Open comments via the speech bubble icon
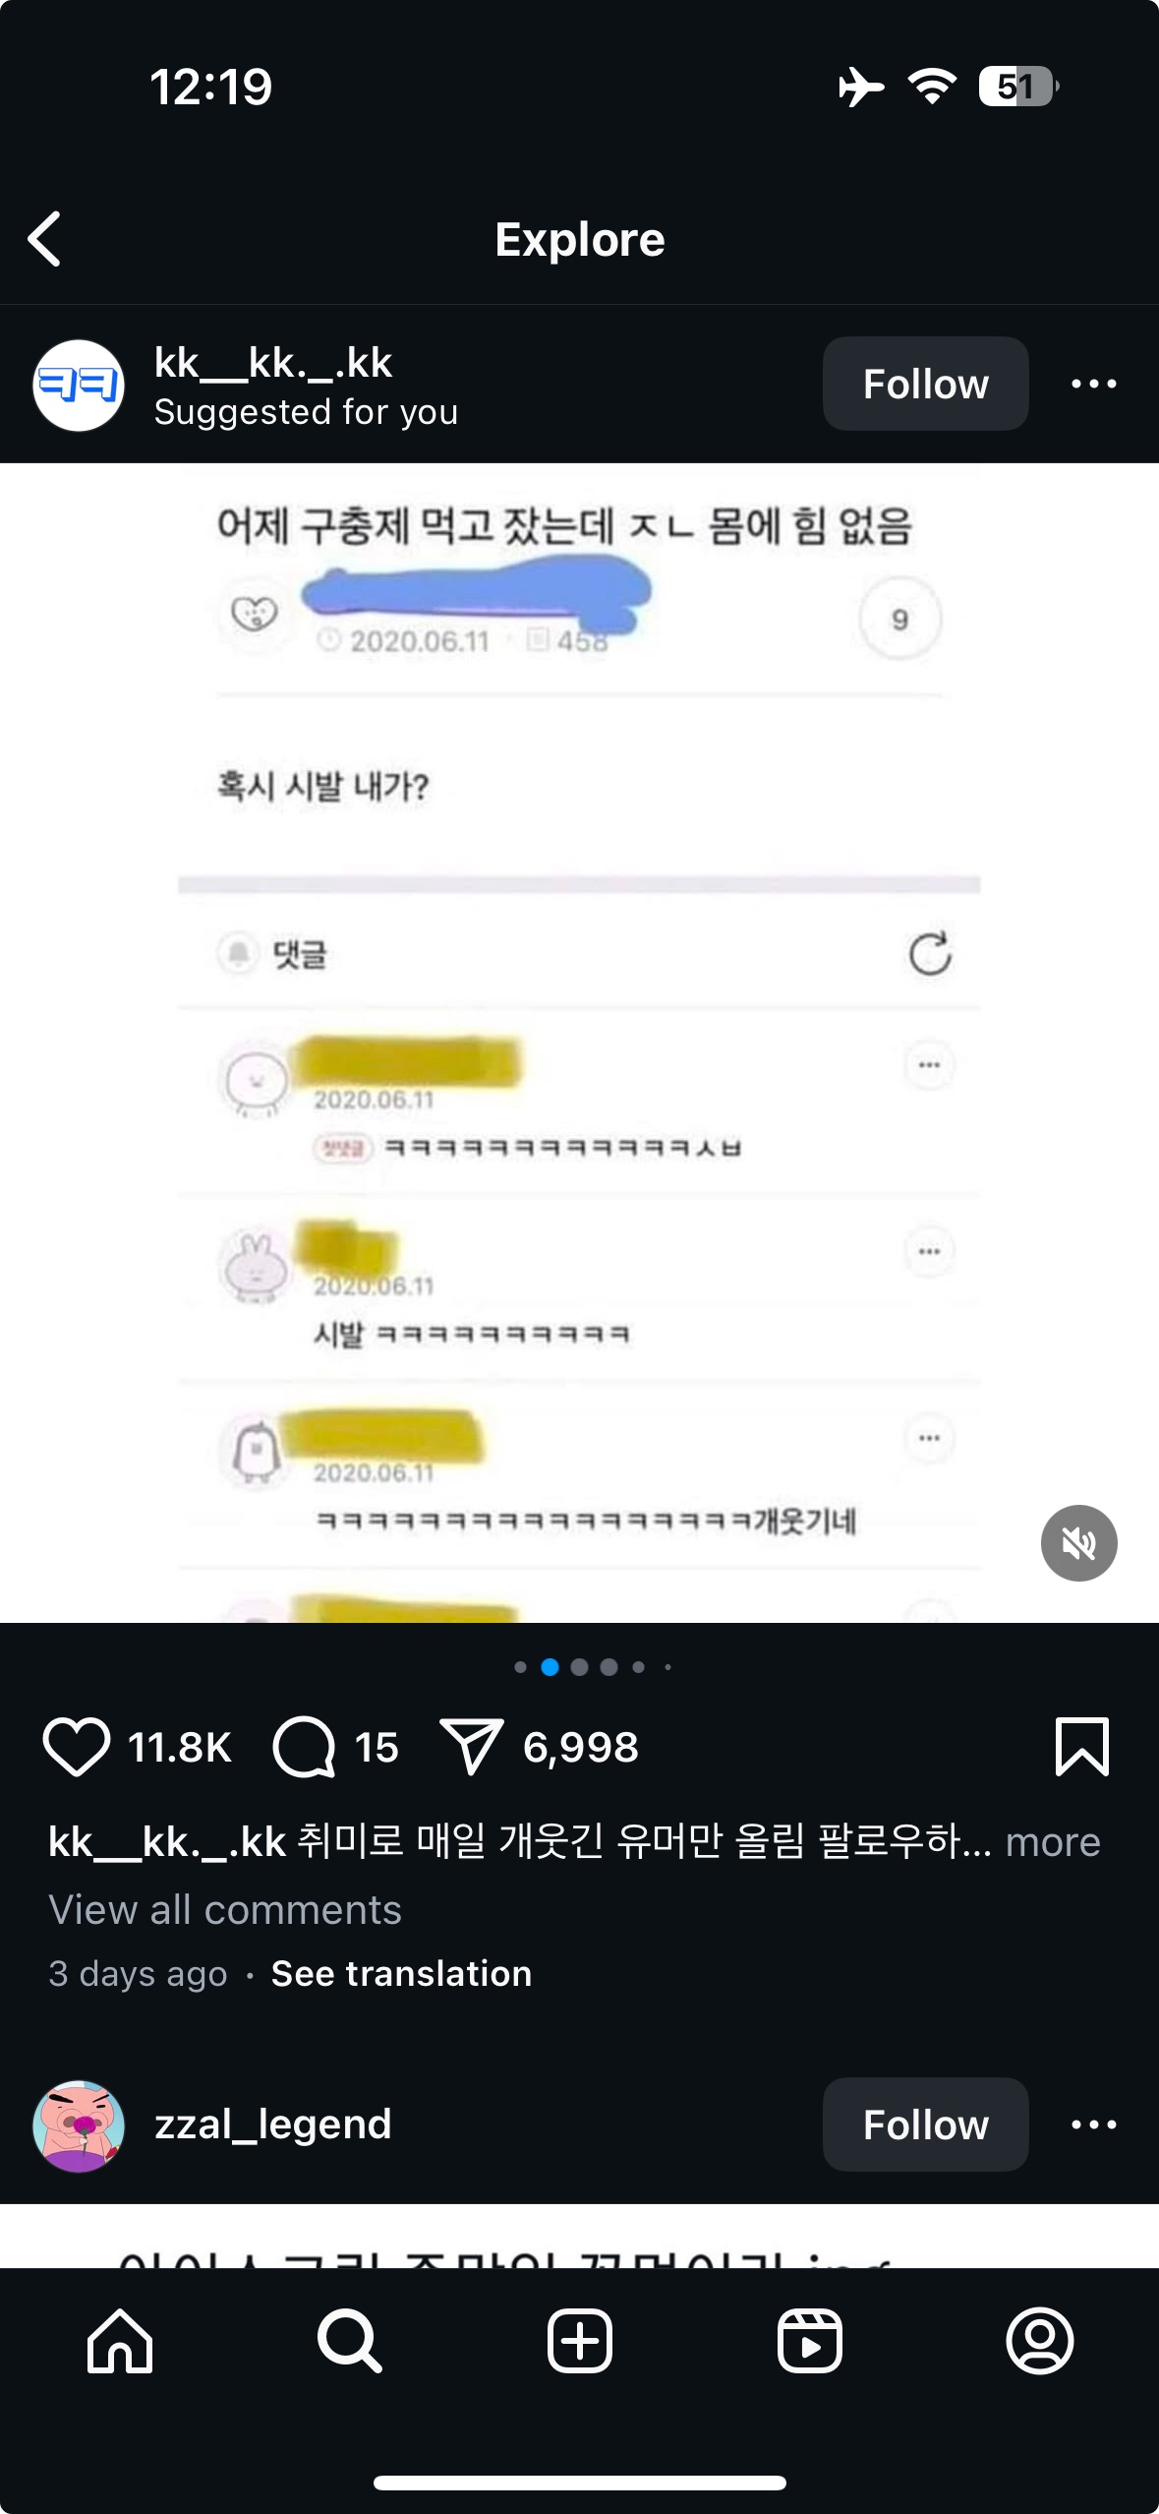Screen dimensions: 1159x2514 click(x=304, y=1747)
